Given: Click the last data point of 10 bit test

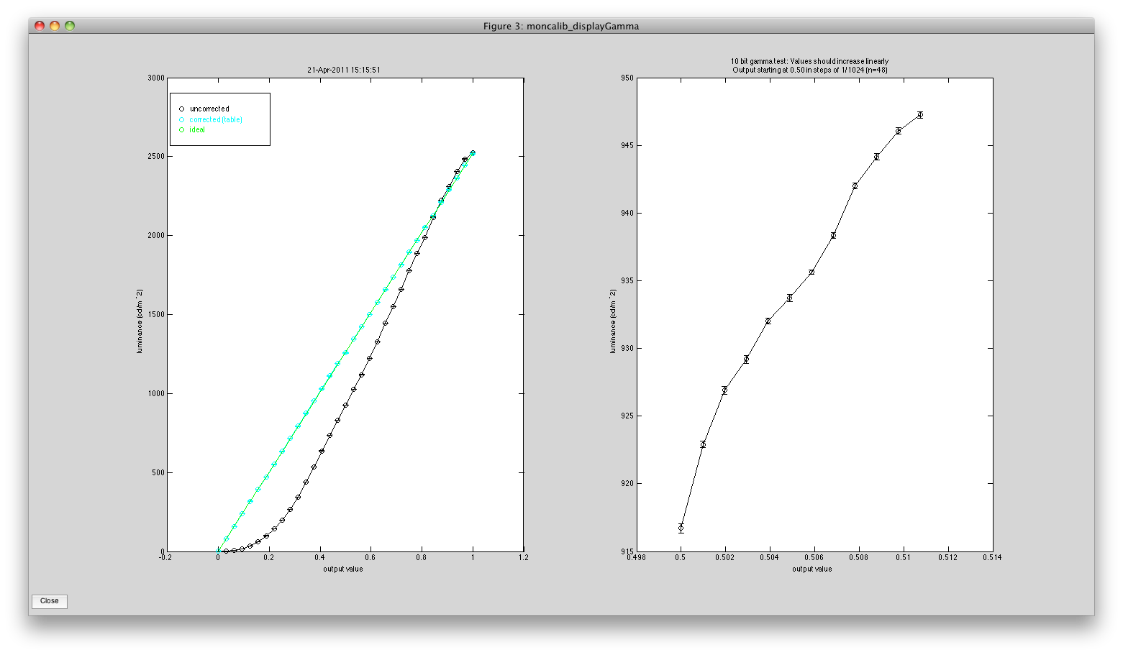Looking at the screenshot, I should pos(920,115).
